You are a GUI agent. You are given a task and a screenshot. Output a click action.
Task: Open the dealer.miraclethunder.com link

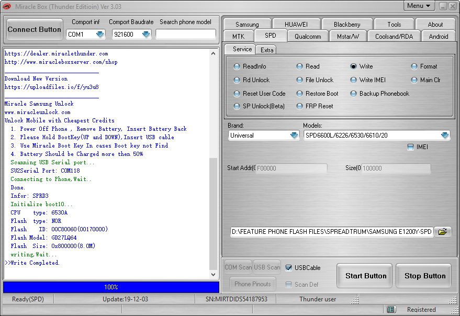click(x=56, y=54)
